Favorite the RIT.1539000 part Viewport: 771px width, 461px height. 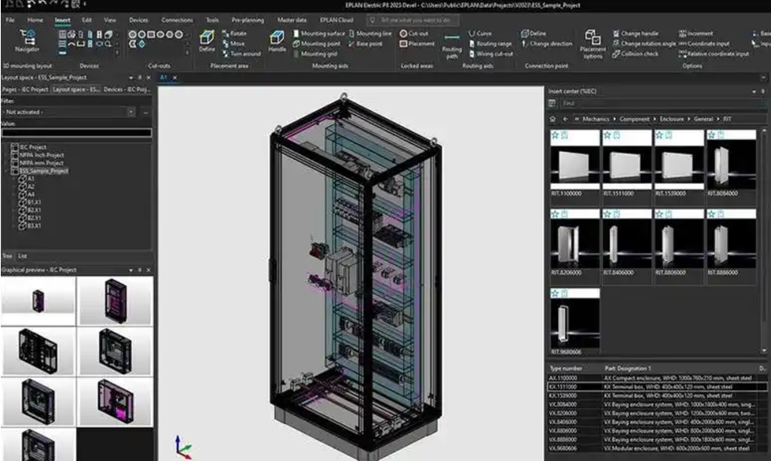659,135
